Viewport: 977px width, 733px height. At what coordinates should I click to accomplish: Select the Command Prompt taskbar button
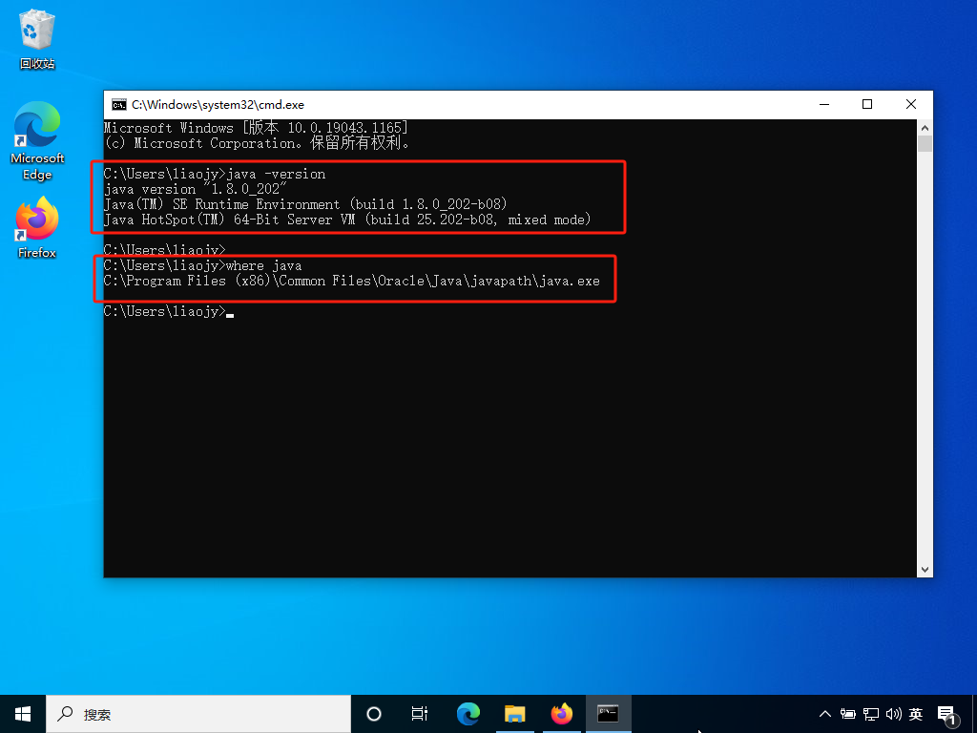pos(608,714)
